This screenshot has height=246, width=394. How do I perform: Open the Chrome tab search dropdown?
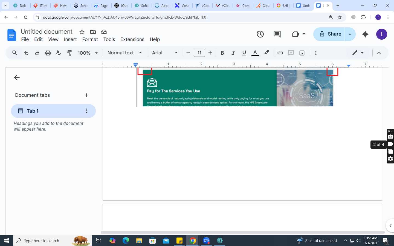(5, 5)
